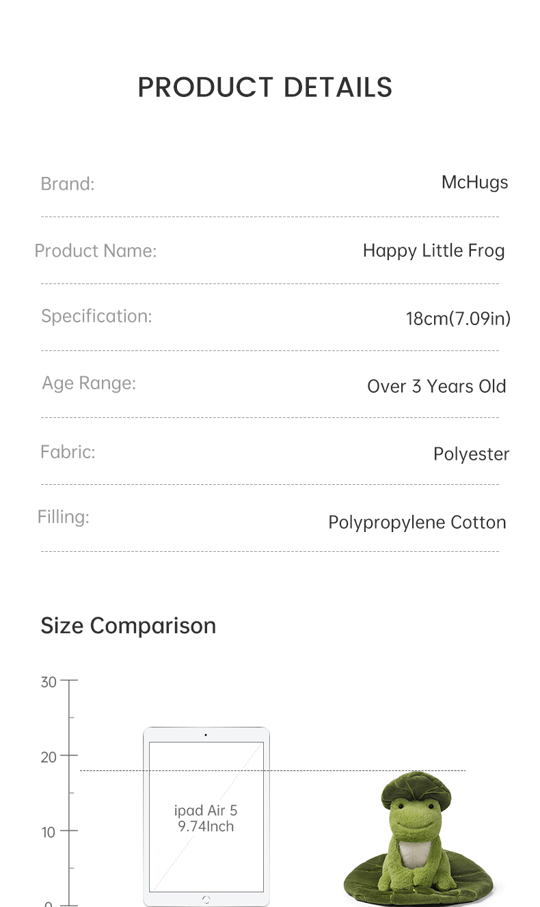540x907 pixels.
Task: Select the Polypropylene Cotton filling value
Action: (417, 522)
